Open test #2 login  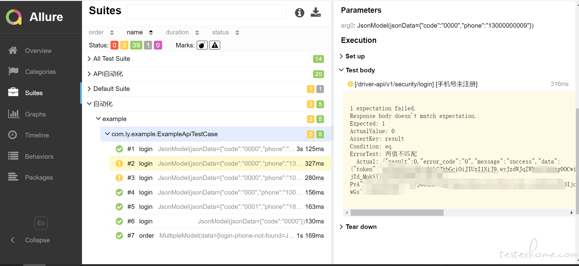point(220,164)
